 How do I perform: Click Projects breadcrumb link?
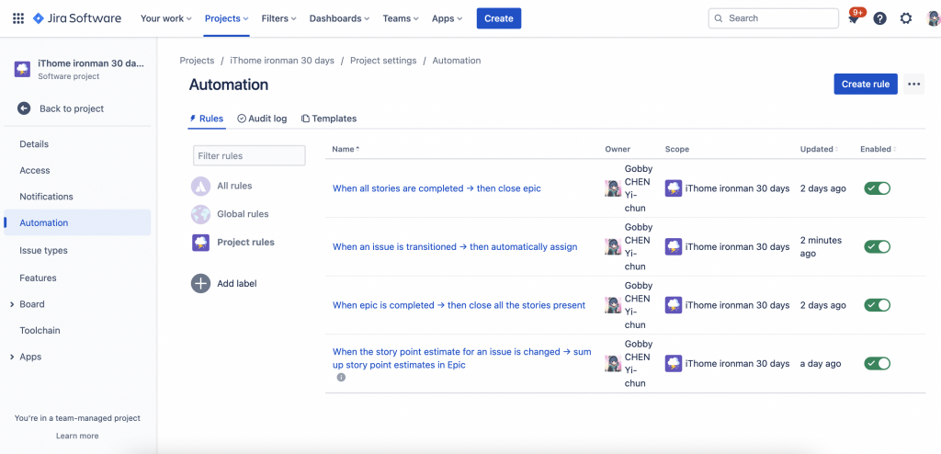click(197, 61)
